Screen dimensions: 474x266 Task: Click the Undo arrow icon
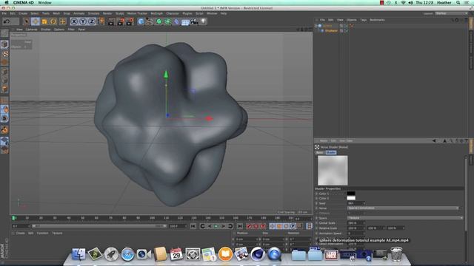[7, 21]
